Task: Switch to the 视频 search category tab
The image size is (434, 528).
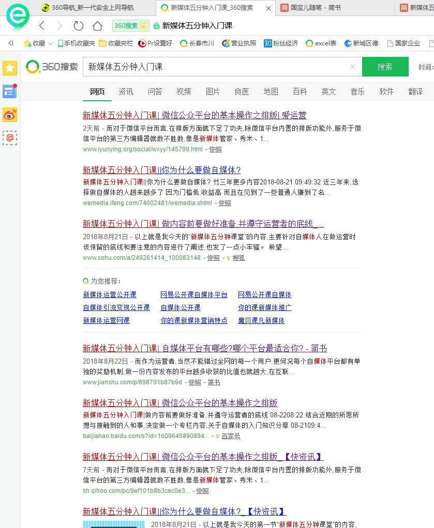Action: point(183,91)
